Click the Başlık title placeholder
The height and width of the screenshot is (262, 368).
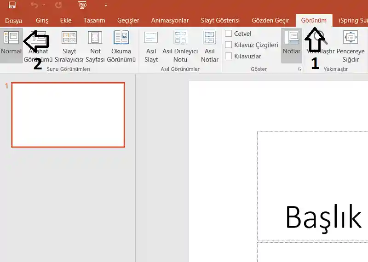(313, 186)
